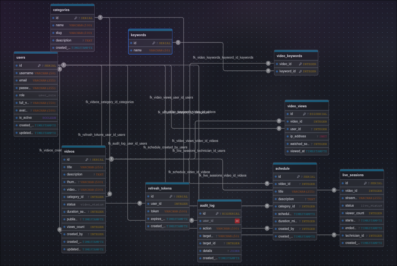Click the 'n' marker beside schedule category_id
Image resolution: width=397 pixels, height=266 pixels.
tap(267, 206)
